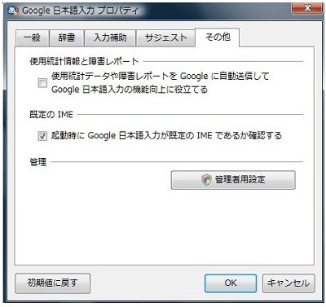Click the shield icon on 管理者用設定 button

coord(207,180)
